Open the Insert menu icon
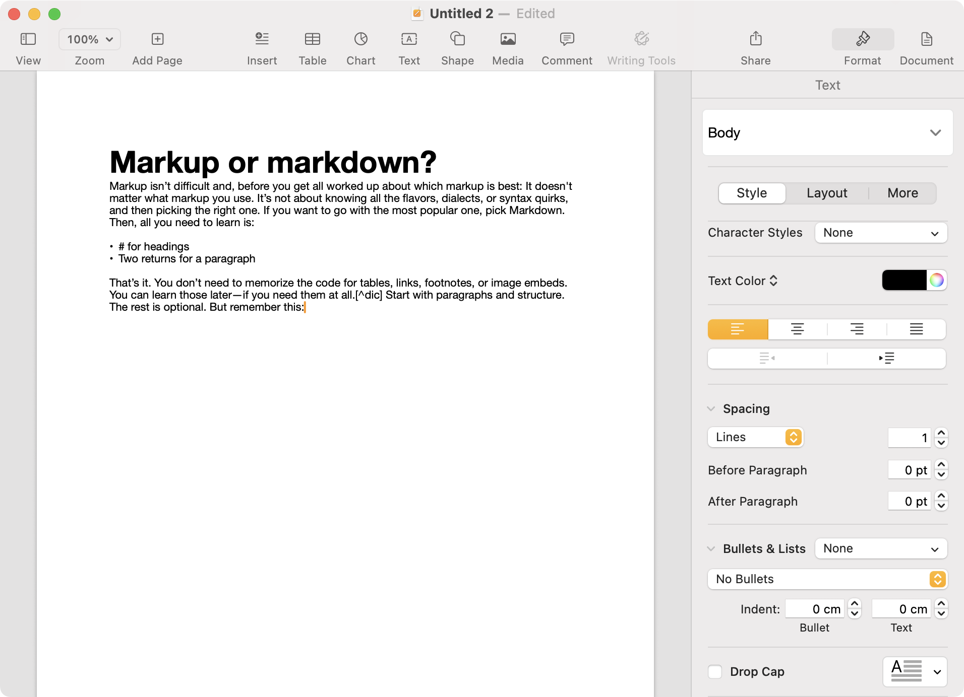Image resolution: width=964 pixels, height=697 pixels. click(x=262, y=39)
